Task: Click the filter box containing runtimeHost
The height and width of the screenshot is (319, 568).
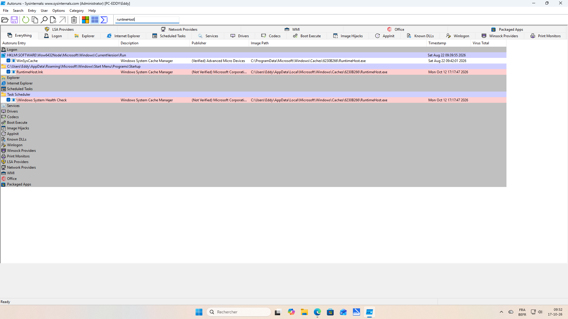Action: tap(147, 19)
